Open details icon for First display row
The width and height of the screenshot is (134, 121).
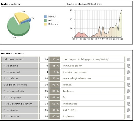click(129, 110)
